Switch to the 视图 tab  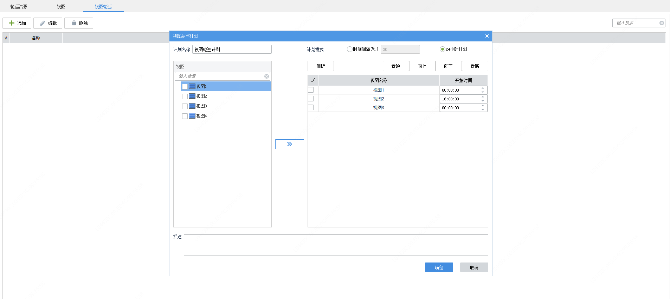tap(61, 7)
